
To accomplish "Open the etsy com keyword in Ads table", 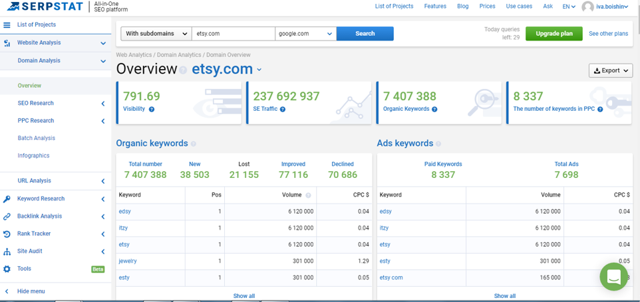I will [391, 278].
